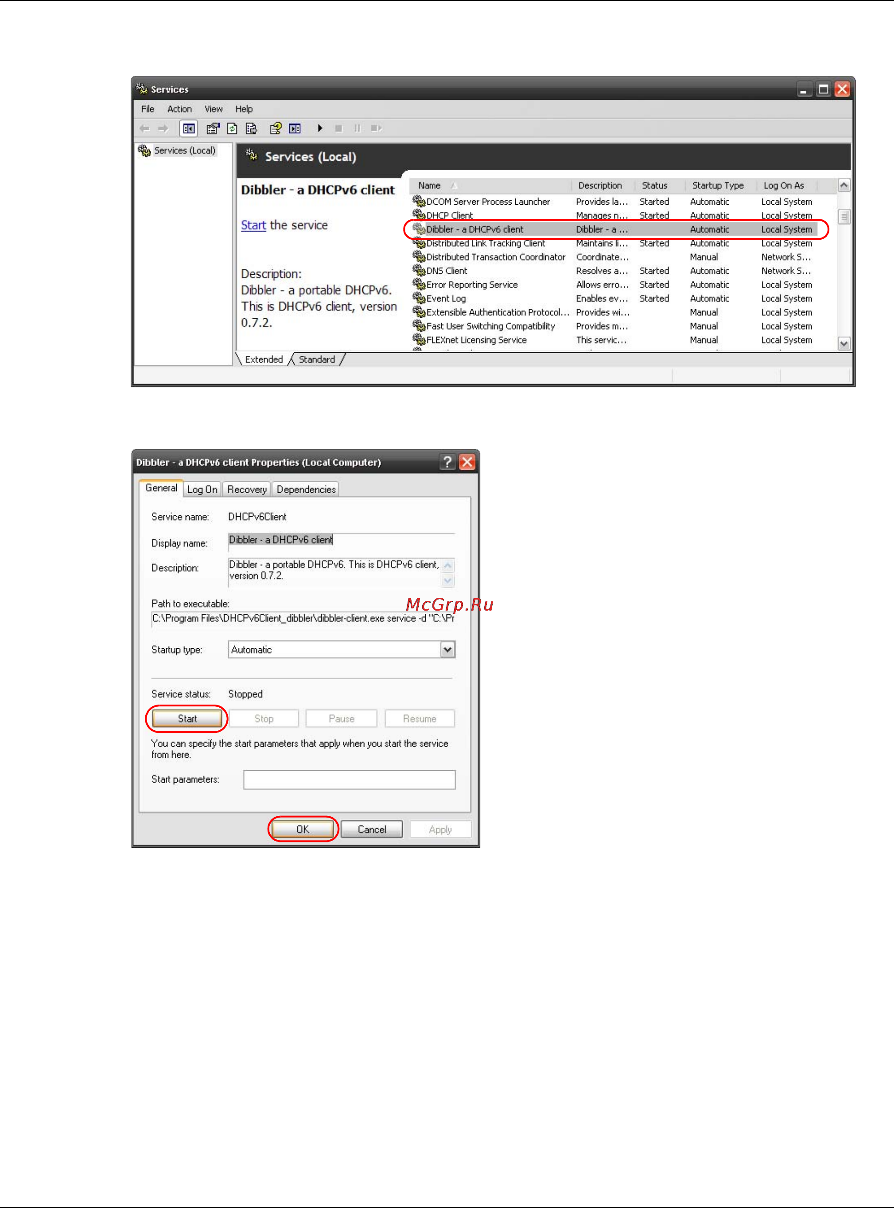Click the Description box scroll-down arrow

(x=447, y=581)
